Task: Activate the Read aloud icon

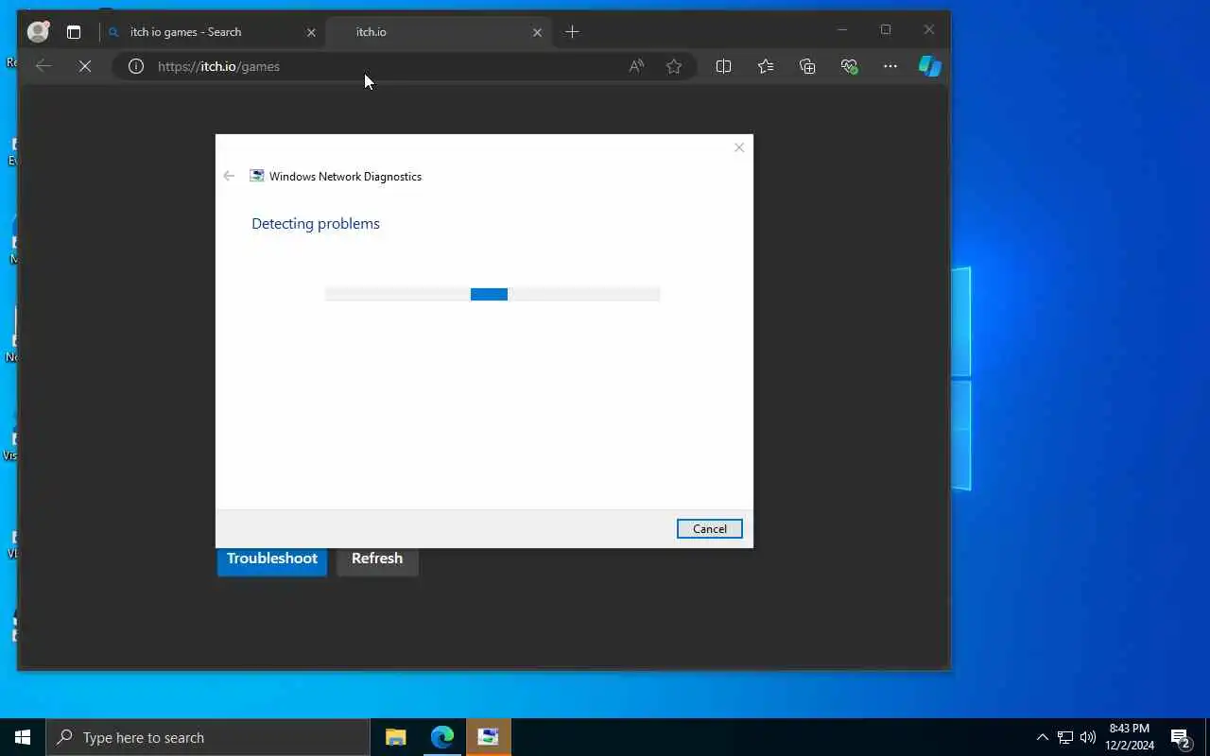Action: [x=636, y=66]
